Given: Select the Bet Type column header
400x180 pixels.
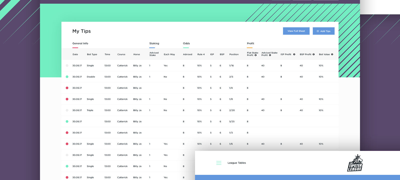Looking at the screenshot, I should [x=92, y=54].
